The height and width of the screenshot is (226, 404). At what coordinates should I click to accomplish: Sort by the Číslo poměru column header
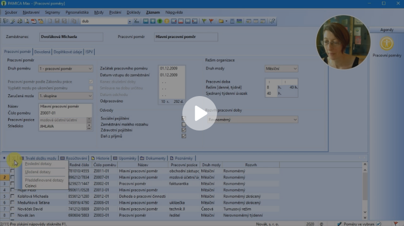[104, 165]
